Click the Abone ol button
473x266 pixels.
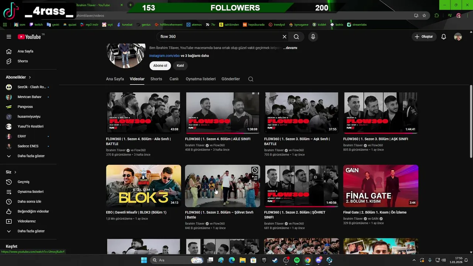[160, 66]
